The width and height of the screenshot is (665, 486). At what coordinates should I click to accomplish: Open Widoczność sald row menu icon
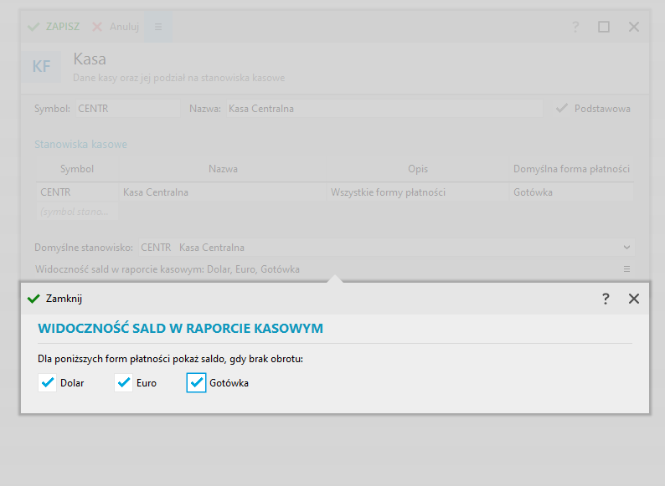(x=626, y=269)
